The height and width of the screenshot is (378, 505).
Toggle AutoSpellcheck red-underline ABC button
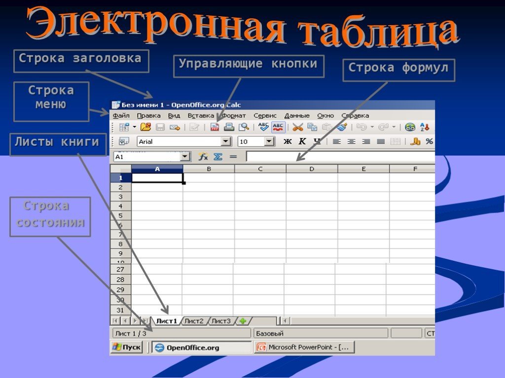pyautogui.click(x=278, y=127)
